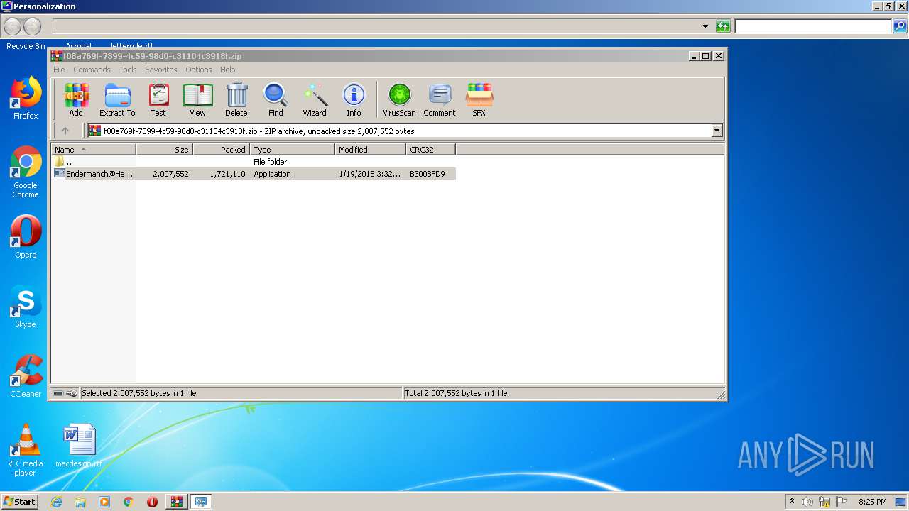
Task: Open the Help menu
Action: point(227,70)
